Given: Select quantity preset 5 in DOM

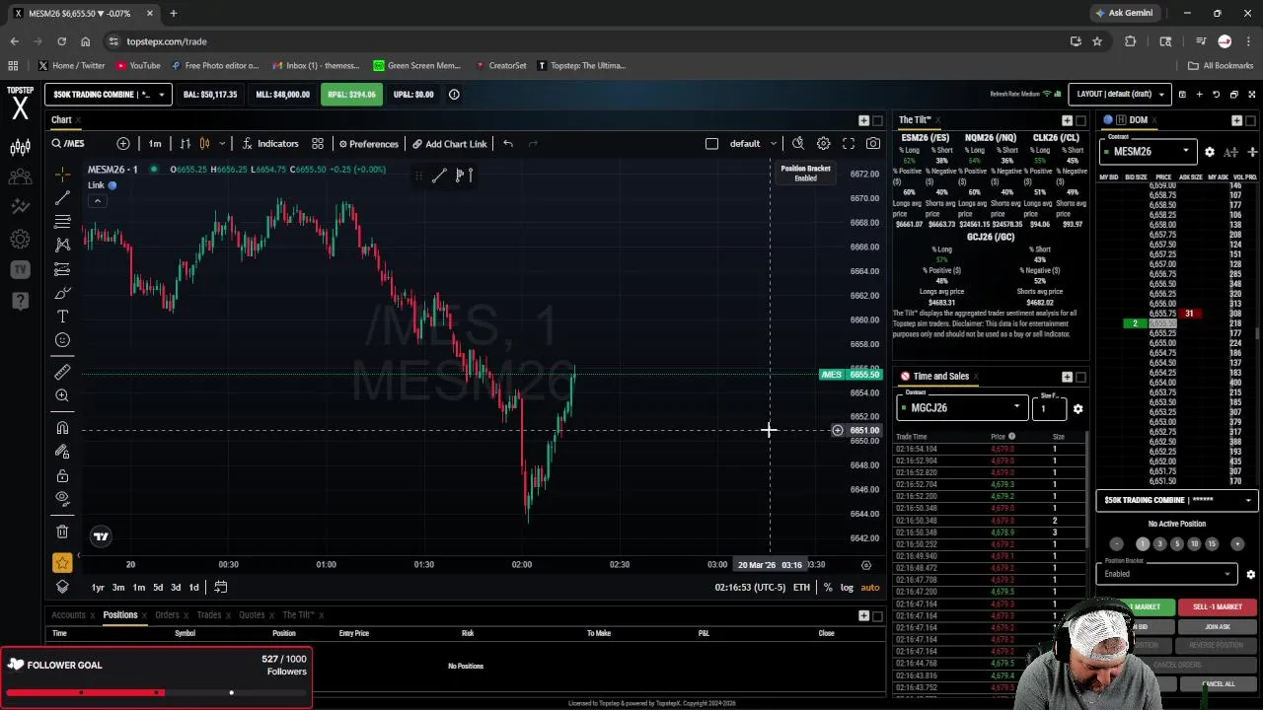Looking at the screenshot, I should pos(1176,544).
